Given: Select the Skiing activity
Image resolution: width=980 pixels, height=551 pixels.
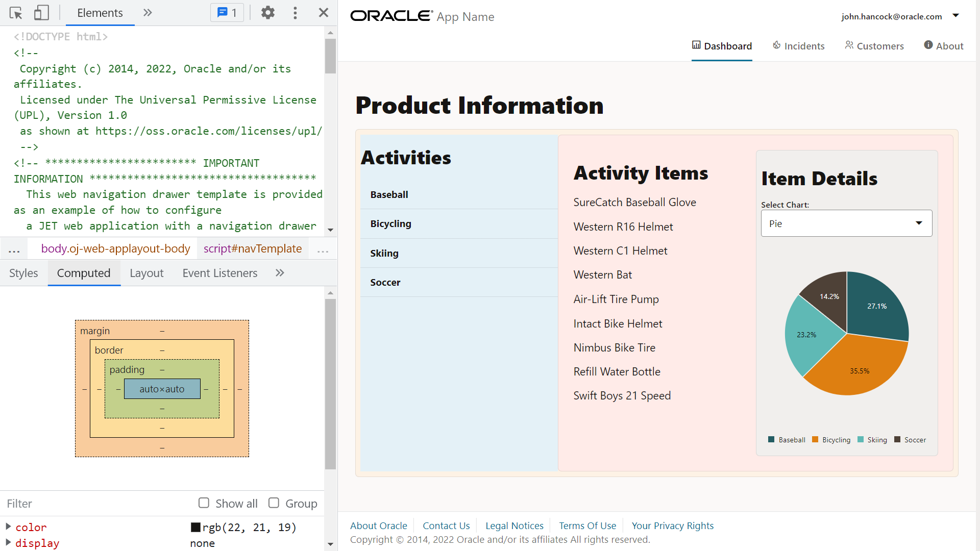Looking at the screenshot, I should [x=459, y=253].
